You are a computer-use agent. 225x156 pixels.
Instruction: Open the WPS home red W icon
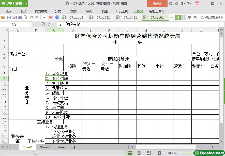(x=51, y=18)
